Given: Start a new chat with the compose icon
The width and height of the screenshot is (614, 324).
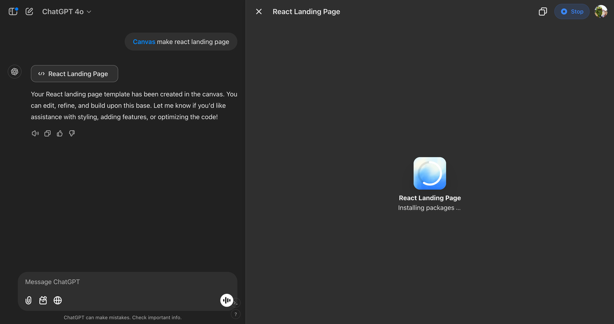Looking at the screenshot, I should click(29, 11).
